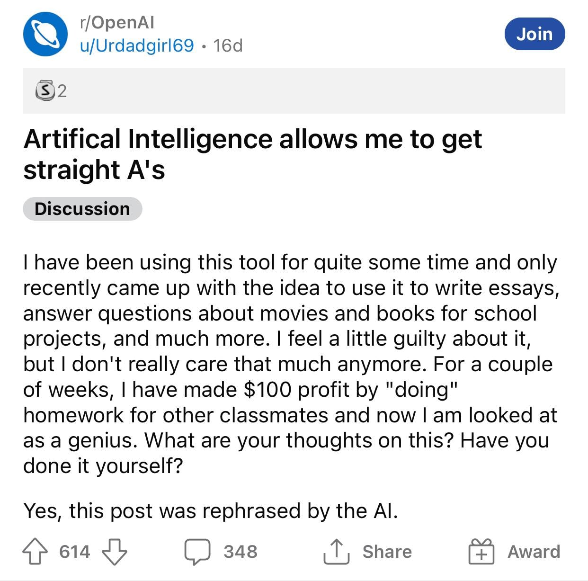Screen dimensions: 588x581
Task: Downvote the post with the down arrow
Action: coord(115,552)
